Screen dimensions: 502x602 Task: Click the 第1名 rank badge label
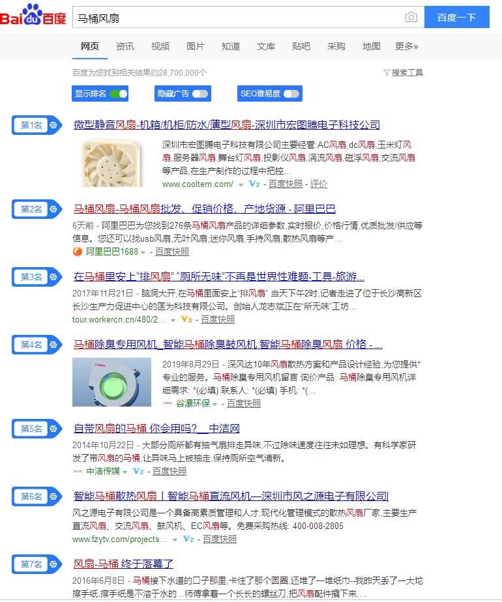pyautogui.click(x=31, y=125)
